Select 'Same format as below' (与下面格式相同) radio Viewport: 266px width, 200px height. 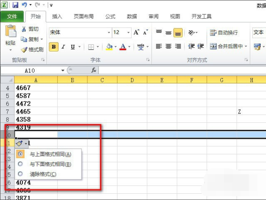coord(20,164)
